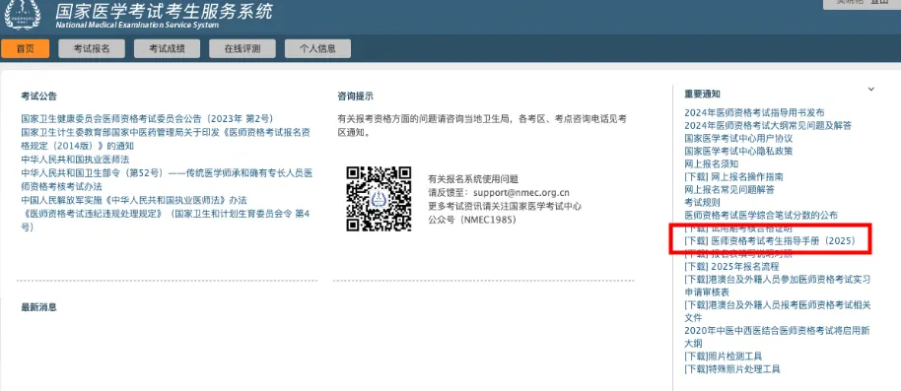Open the 中华人民共和国执业医师法 link
Viewport: 901px width, 391px height.
pos(75,161)
